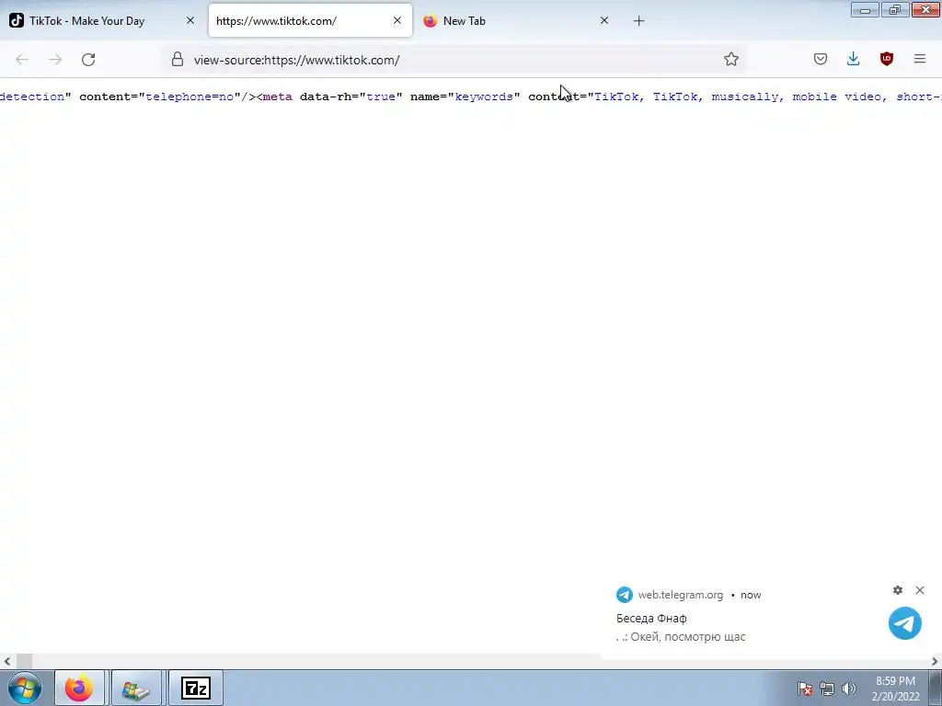
Task: Open the uBlock Origin extension popup
Action: pos(886,59)
